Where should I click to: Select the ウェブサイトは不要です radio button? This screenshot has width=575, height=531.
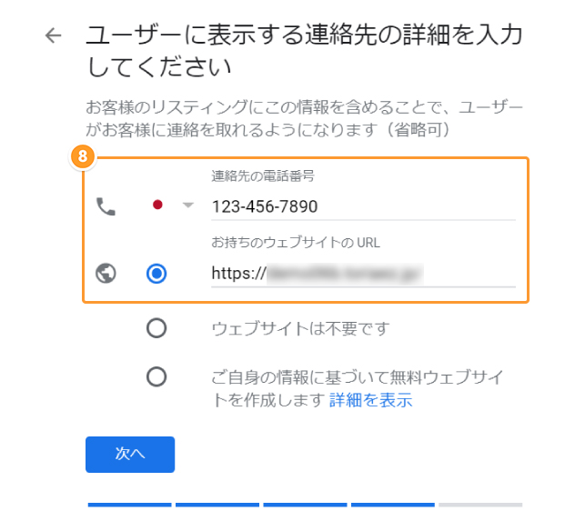[x=156, y=328]
